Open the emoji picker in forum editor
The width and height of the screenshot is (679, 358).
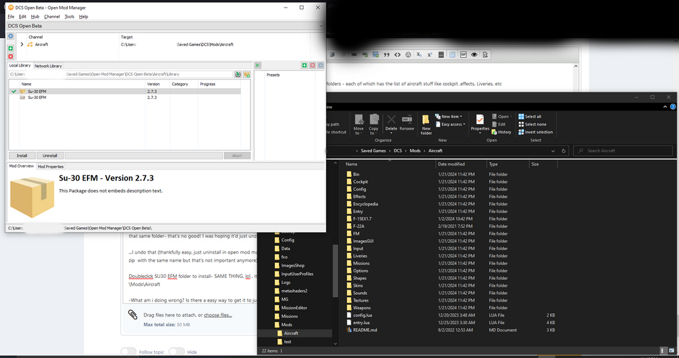pos(408,55)
